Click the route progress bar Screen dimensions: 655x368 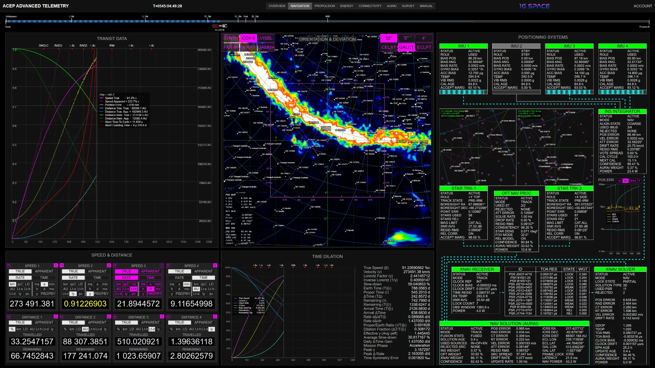click(x=328, y=21)
